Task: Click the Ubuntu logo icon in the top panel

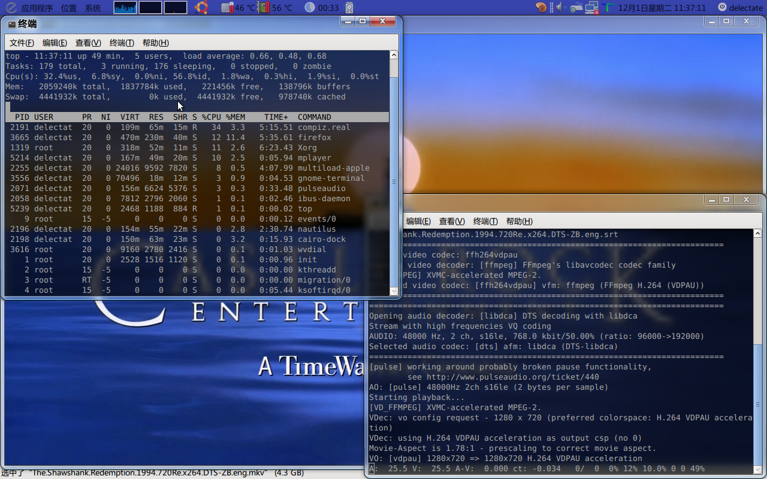Action: pos(201,8)
